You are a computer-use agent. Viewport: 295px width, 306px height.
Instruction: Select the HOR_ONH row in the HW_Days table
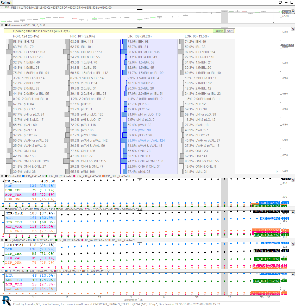(x=30, y=199)
